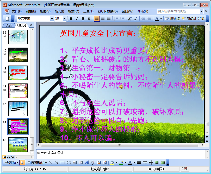This screenshot has width=211, height=174.
Task: Switch to the 幻灯片 slides tab
Action: pos(21,25)
